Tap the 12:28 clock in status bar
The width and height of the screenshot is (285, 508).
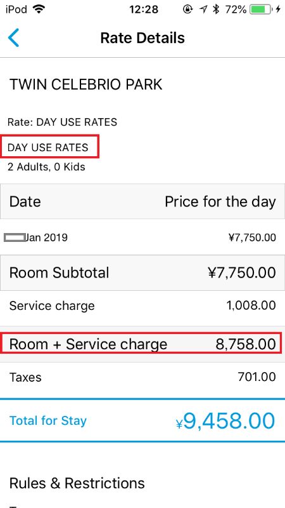tap(144, 10)
